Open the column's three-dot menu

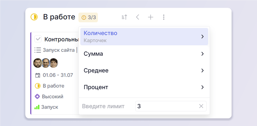click(x=164, y=17)
